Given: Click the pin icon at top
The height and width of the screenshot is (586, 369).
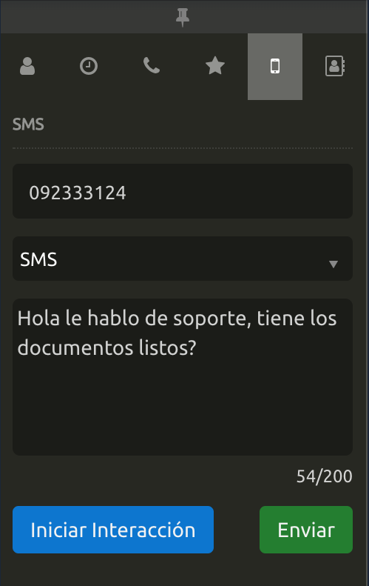Looking at the screenshot, I should pos(183,17).
